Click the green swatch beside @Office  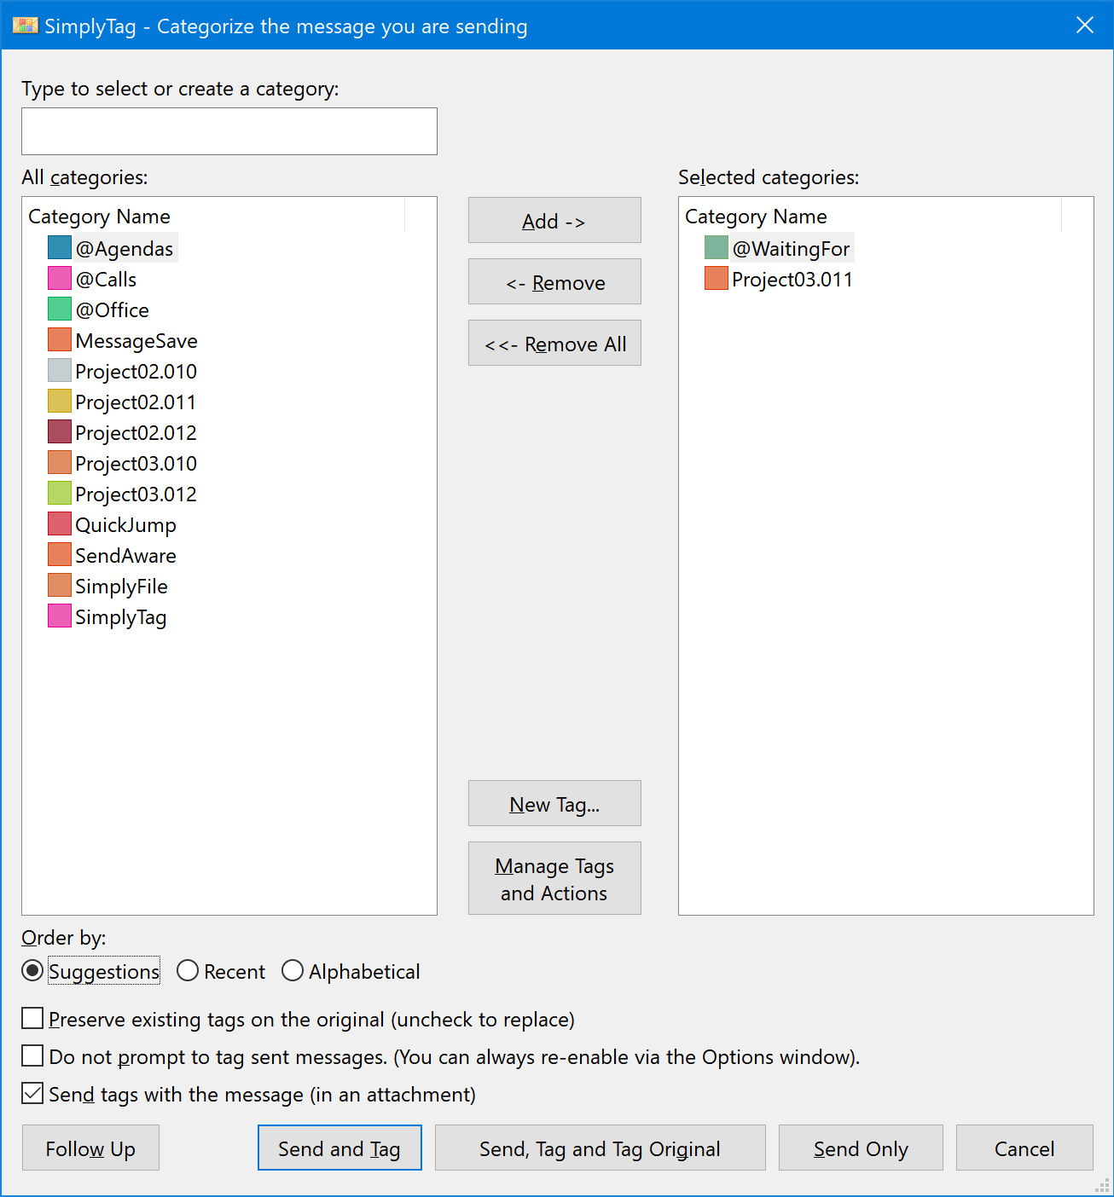click(60, 309)
